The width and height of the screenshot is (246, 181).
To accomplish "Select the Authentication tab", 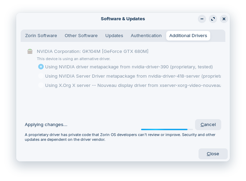I will coord(146,36).
